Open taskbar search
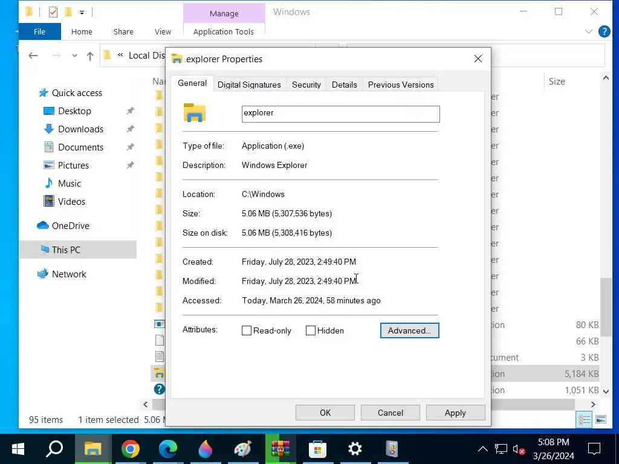619x464 pixels. [54, 449]
